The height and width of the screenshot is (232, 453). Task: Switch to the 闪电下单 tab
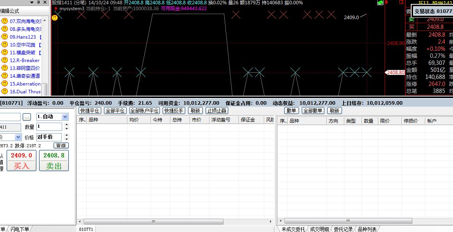click(20, 229)
